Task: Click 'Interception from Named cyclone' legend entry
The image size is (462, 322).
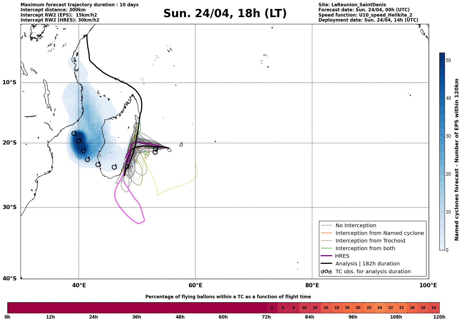Action: [x=380, y=233]
